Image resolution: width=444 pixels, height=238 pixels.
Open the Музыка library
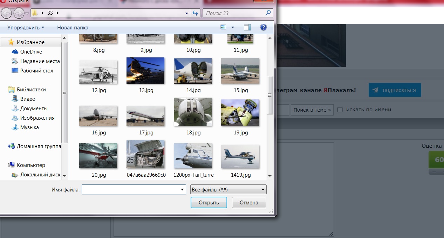click(x=29, y=127)
